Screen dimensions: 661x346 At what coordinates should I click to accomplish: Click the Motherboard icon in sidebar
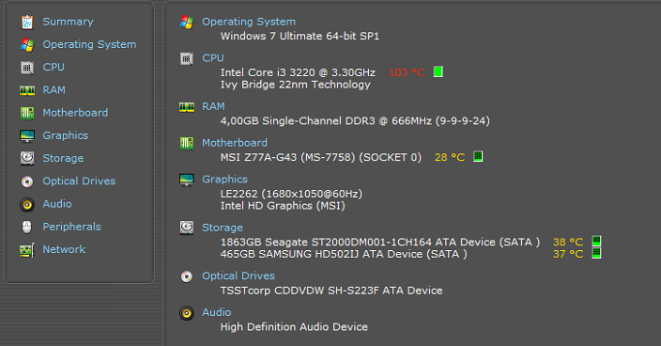click(x=27, y=113)
